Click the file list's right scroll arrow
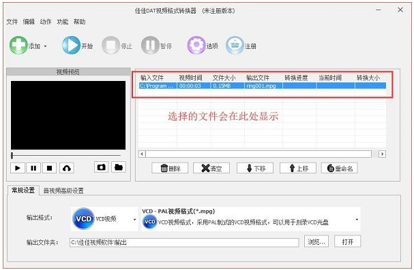 tap(382, 154)
